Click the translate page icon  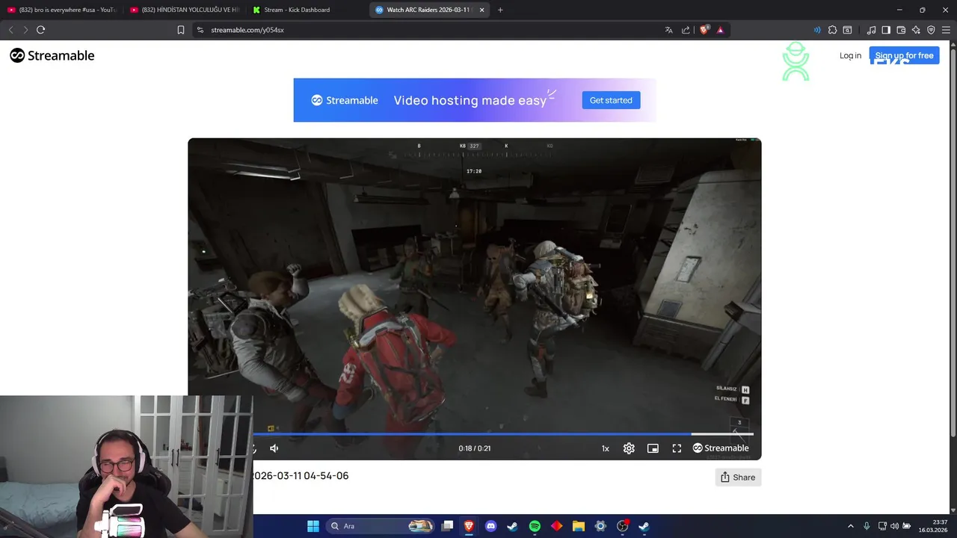click(x=668, y=30)
